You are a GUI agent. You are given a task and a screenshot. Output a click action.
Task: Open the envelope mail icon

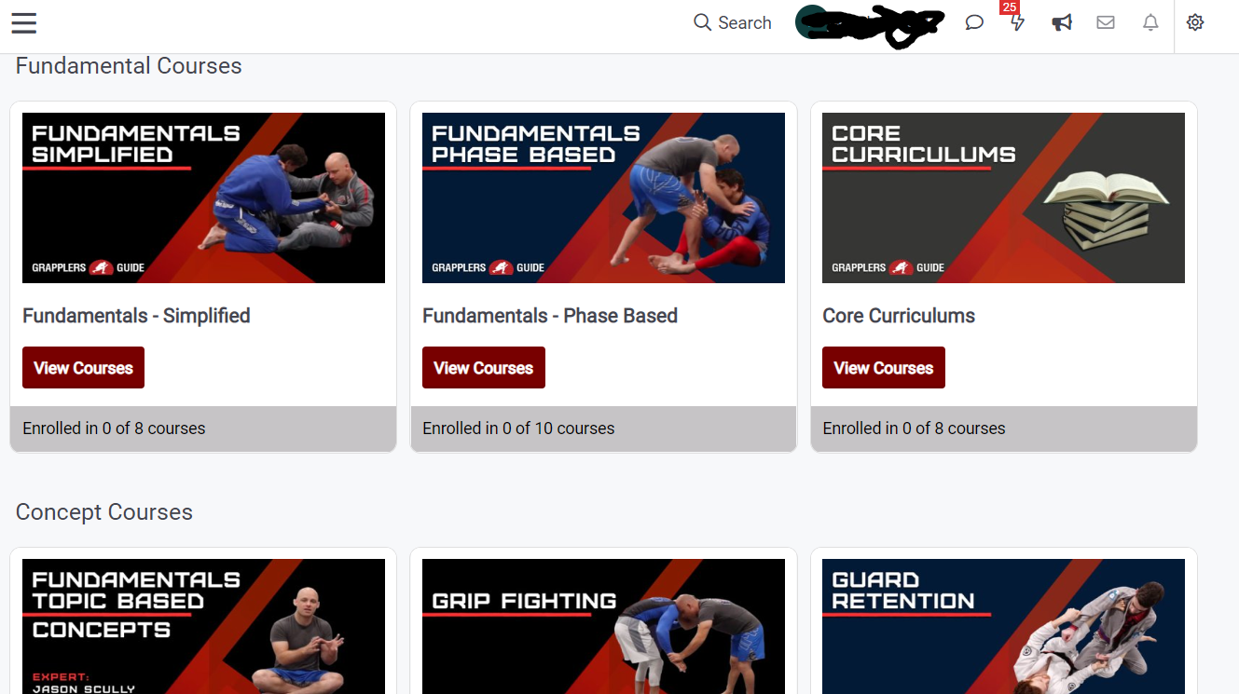1106,21
